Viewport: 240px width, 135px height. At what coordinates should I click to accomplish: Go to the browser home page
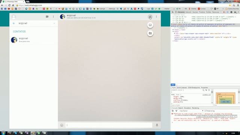(x=13, y=5)
